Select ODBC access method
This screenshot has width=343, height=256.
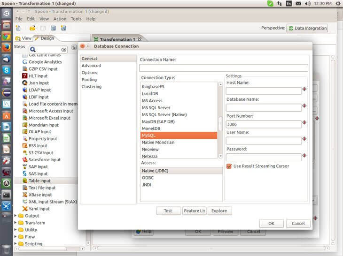(181, 178)
